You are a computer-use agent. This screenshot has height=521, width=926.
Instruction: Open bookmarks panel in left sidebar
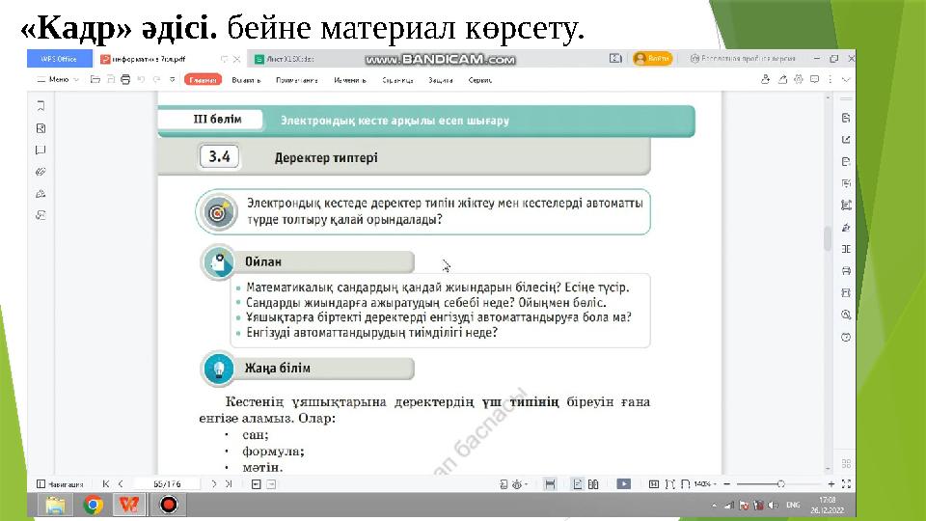pyautogui.click(x=41, y=106)
